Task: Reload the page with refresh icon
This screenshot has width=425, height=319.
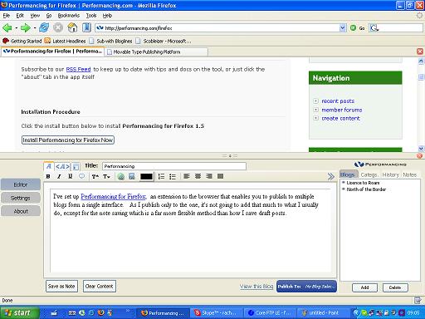Action: [44, 27]
